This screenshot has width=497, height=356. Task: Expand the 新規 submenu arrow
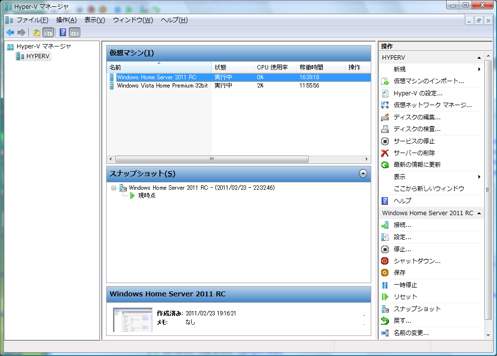(x=479, y=69)
